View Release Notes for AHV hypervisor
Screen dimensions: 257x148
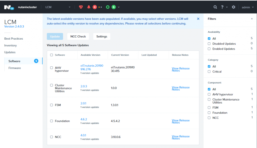click(x=181, y=69)
